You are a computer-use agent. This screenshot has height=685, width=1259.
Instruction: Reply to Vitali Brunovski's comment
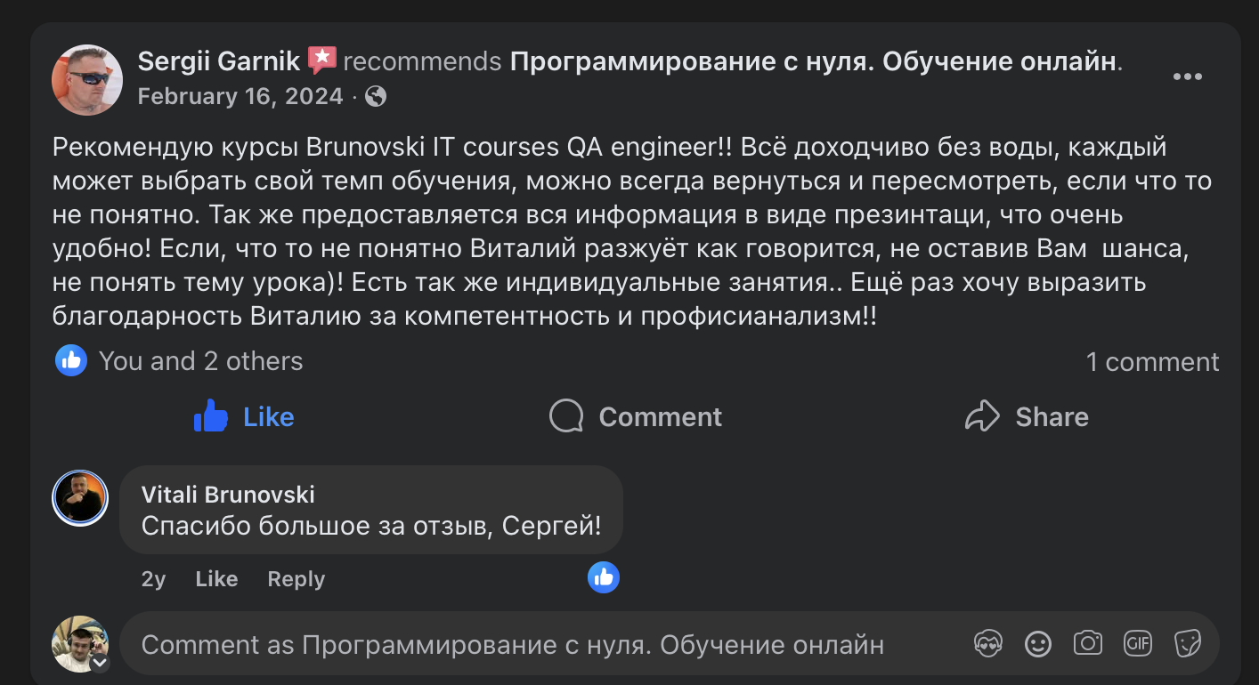coord(295,578)
